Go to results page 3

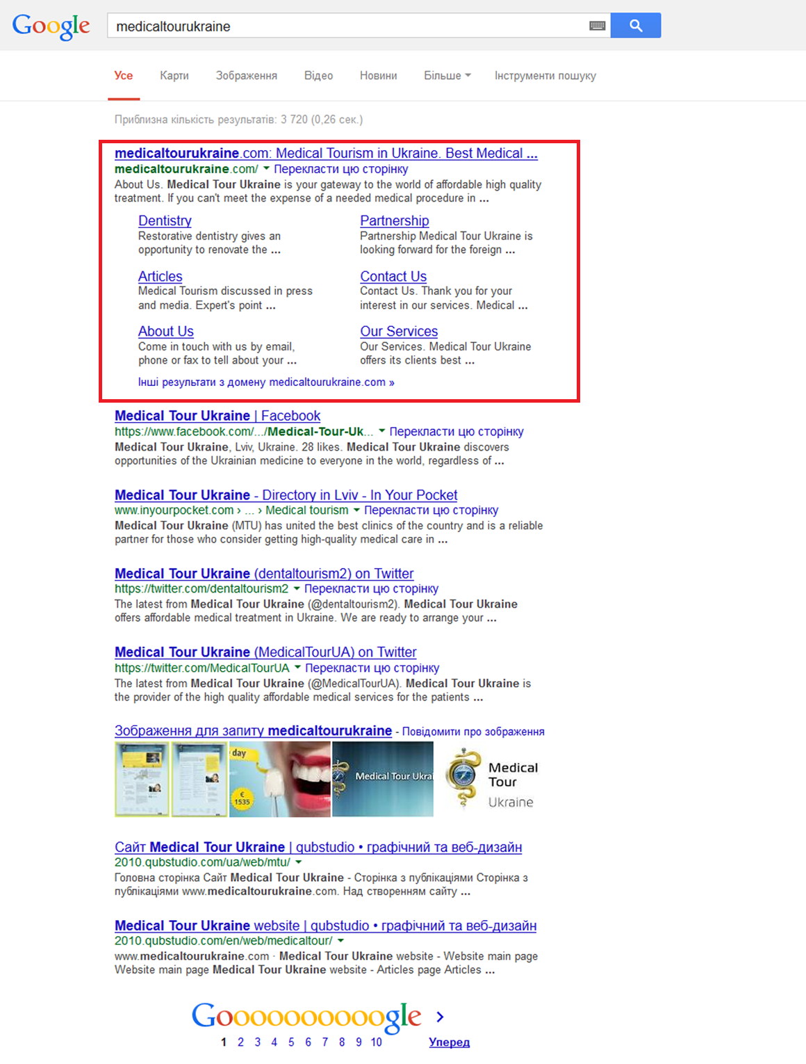pyautogui.click(x=257, y=1042)
